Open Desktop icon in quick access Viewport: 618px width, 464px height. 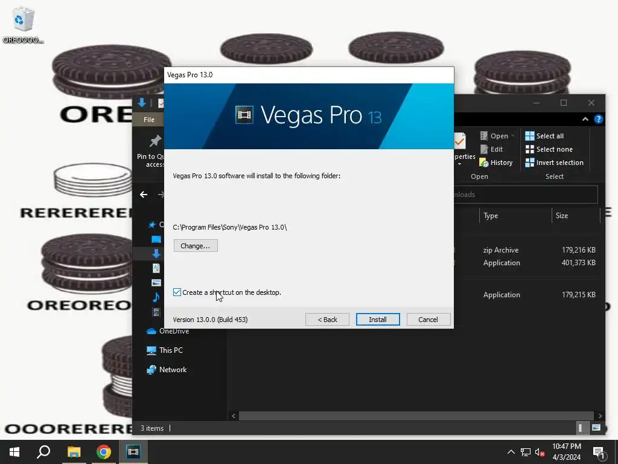tap(156, 239)
